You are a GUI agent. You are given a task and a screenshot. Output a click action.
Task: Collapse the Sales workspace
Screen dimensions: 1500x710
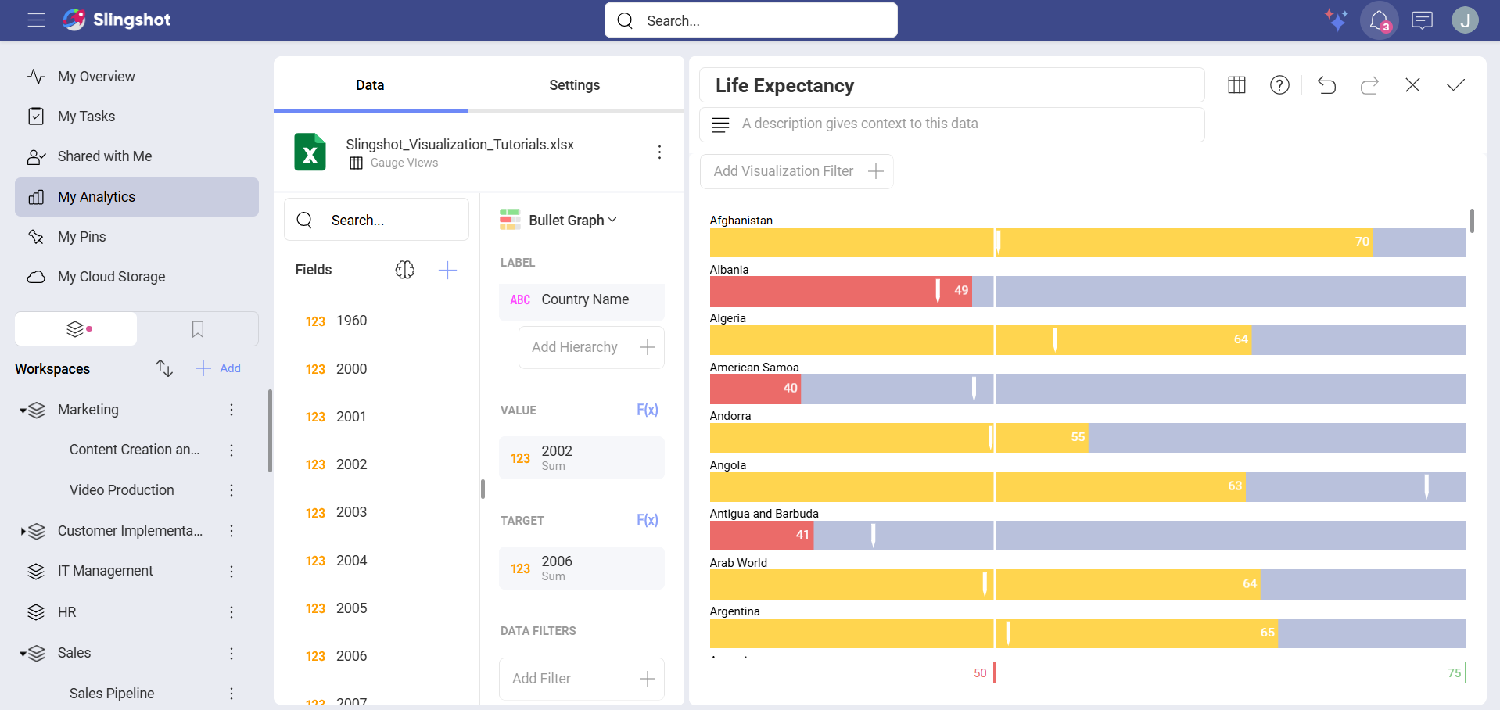click(23, 653)
